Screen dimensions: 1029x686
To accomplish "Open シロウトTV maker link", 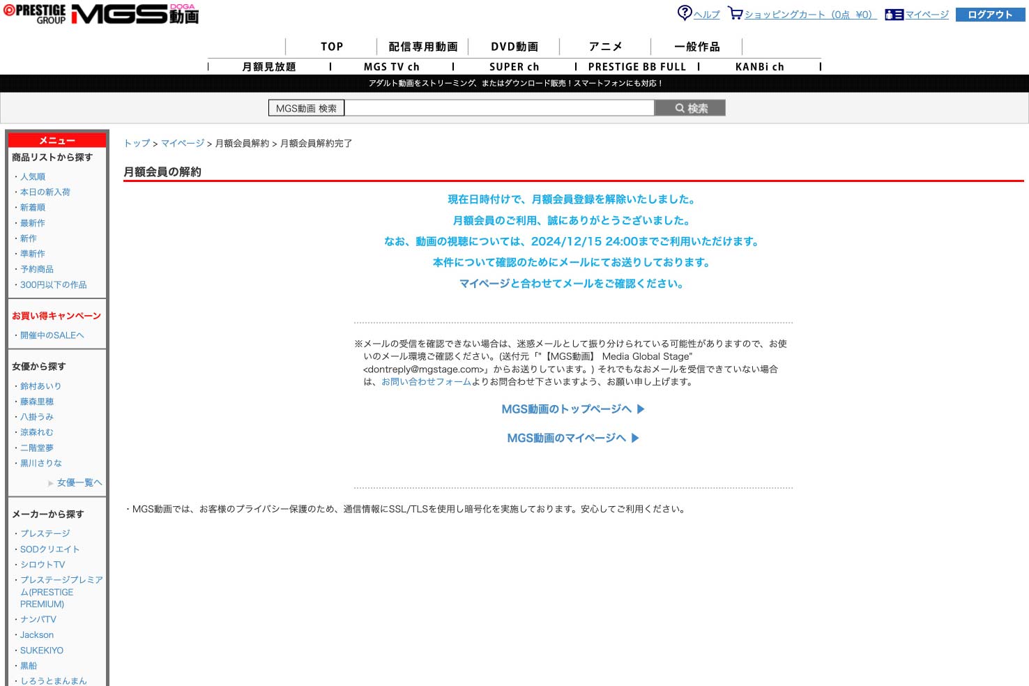I will coord(43,565).
